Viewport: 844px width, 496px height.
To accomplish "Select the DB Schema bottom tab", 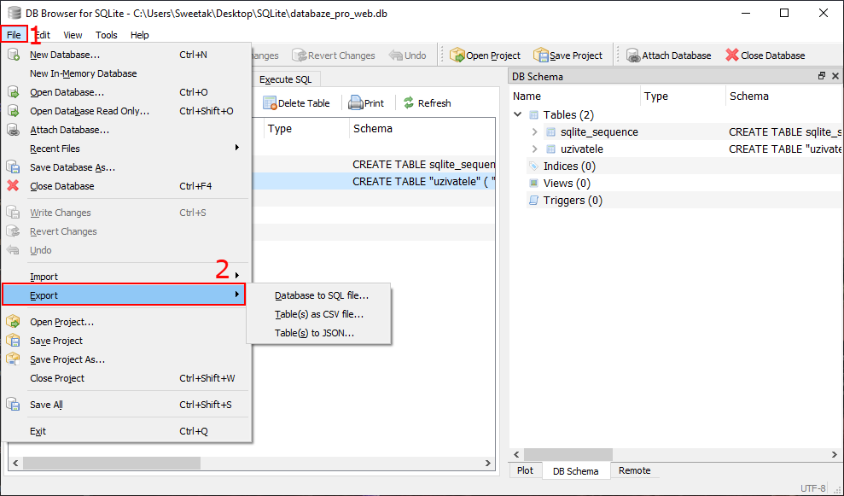I will (575, 470).
